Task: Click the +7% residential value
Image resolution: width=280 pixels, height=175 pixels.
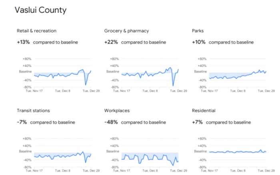Action: [x=197, y=122]
